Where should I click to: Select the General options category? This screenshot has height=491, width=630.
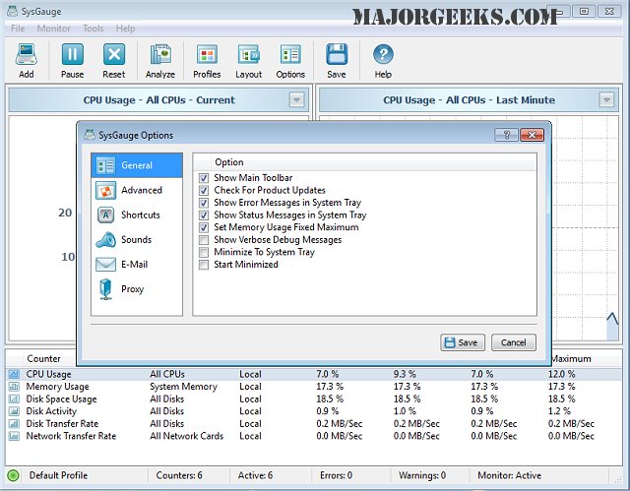[x=137, y=165]
